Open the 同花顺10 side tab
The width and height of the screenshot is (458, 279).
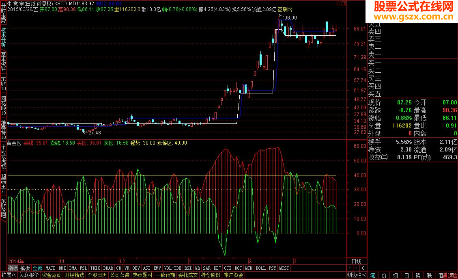3,106
